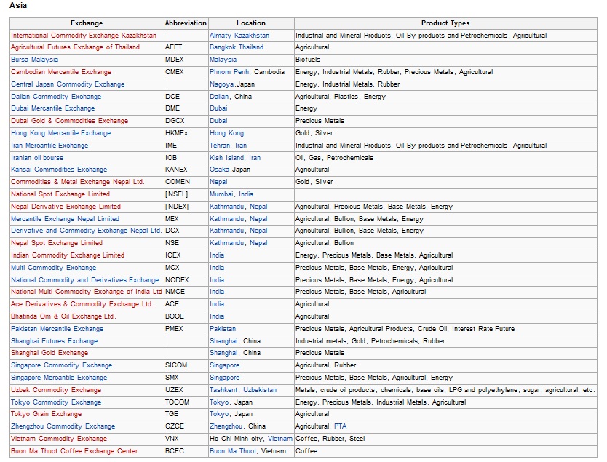This screenshot has width=607, height=462.
Task: Open National Spot Exchange Limited link
Action: coord(60,194)
